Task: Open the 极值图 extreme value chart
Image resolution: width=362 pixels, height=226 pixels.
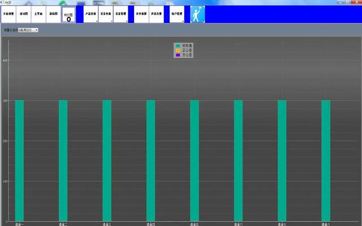Action: click(53, 15)
